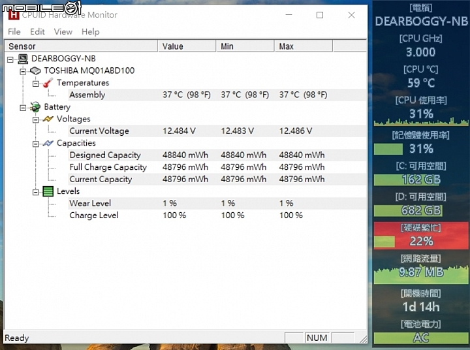Collapse the Voltages section
The image size is (470, 350).
35,119
